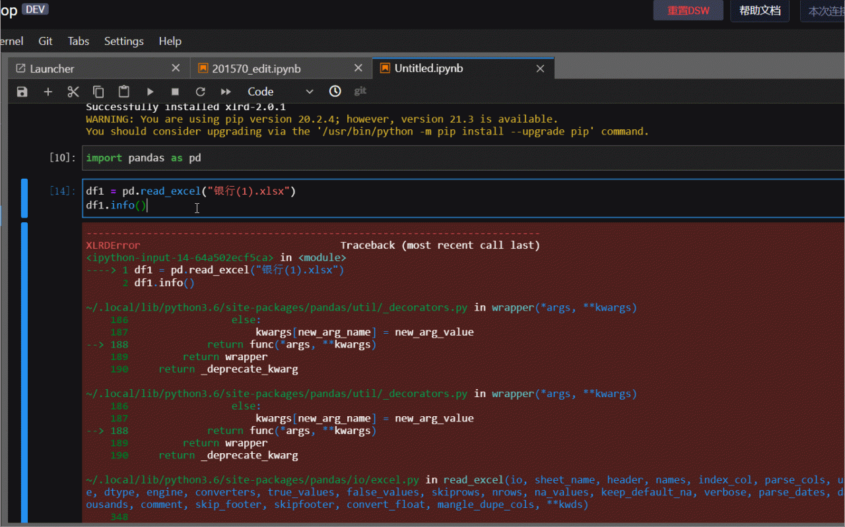The width and height of the screenshot is (845, 527).
Task: Insert a new cell with plus icon
Action: [48, 92]
